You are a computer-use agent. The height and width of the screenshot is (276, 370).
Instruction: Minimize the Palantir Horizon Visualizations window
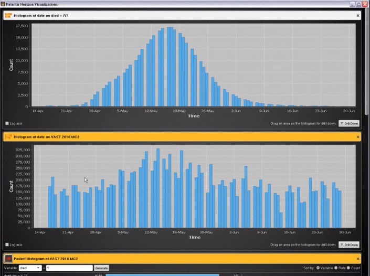click(x=352, y=4)
